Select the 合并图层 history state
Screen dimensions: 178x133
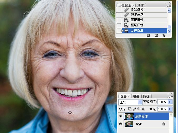tap(144, 31)
